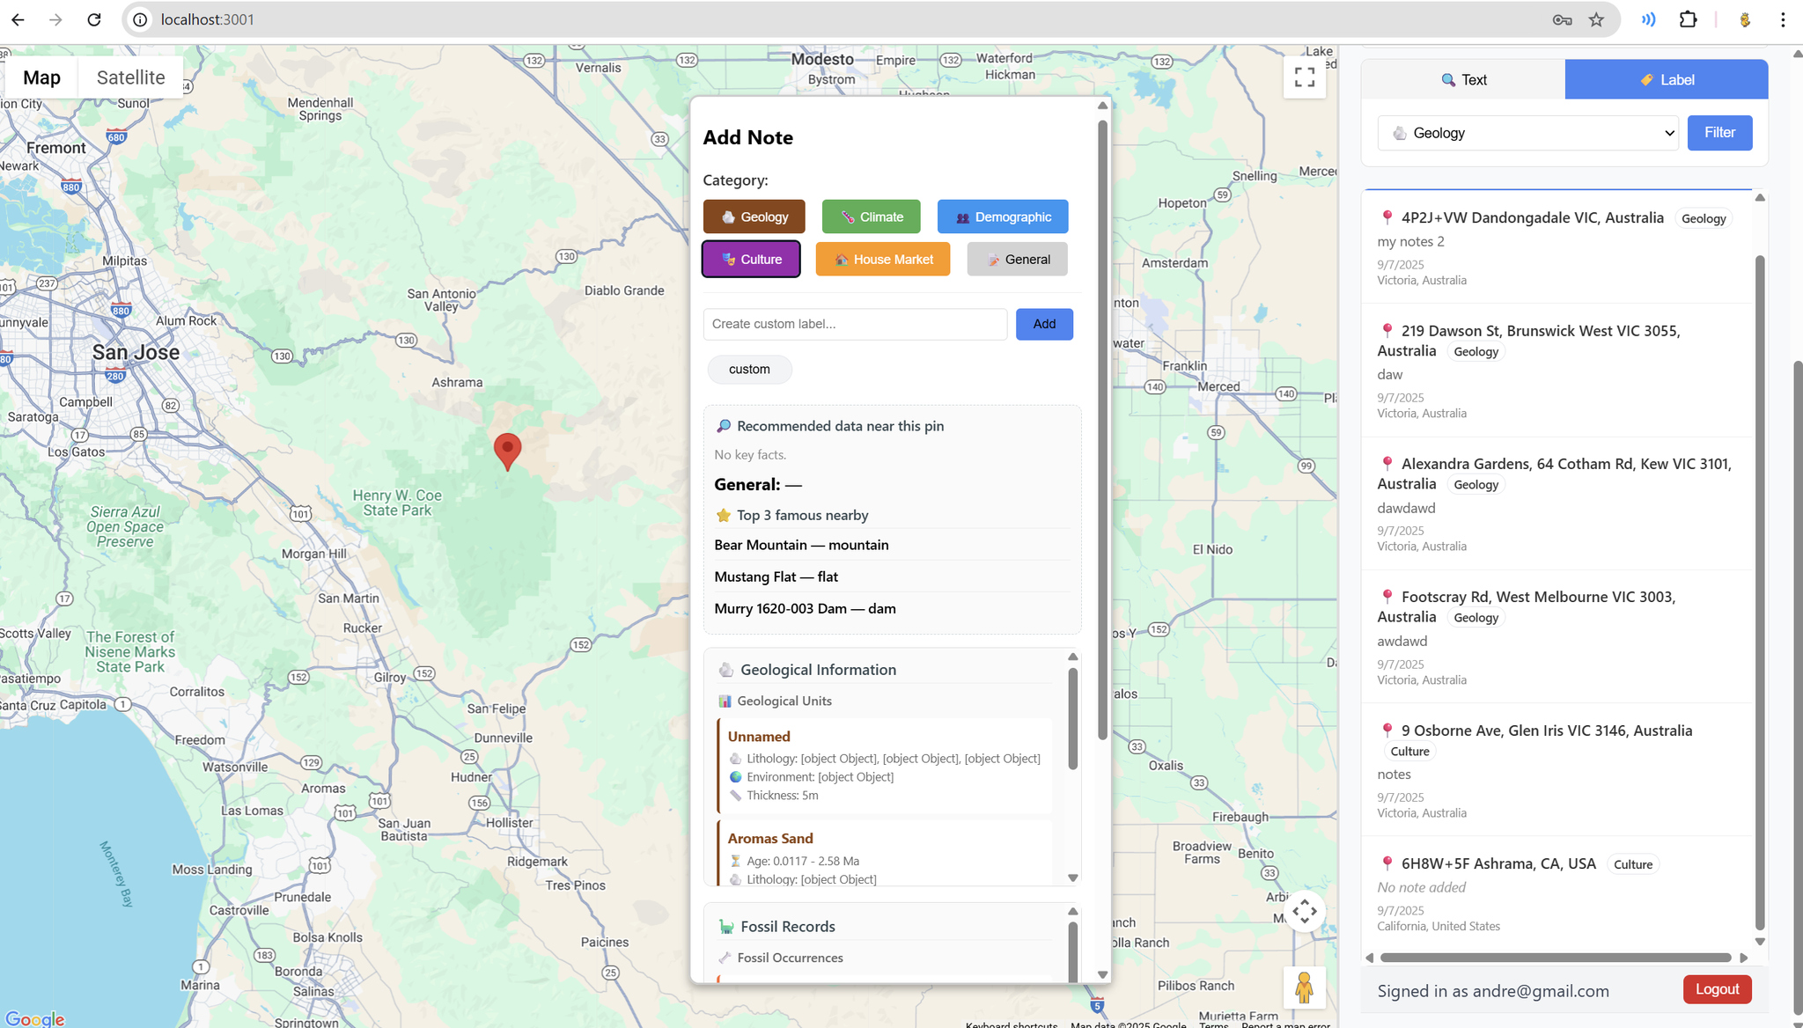Toggle fullscreen map view
Screen dimensions: 1803x1028
click(1305, 77)
